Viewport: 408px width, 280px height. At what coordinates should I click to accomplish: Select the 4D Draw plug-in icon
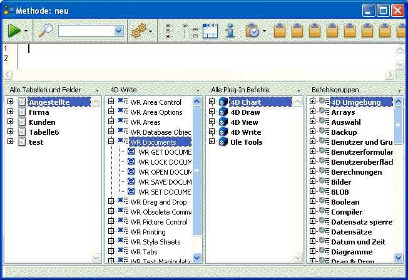[223, 112]
